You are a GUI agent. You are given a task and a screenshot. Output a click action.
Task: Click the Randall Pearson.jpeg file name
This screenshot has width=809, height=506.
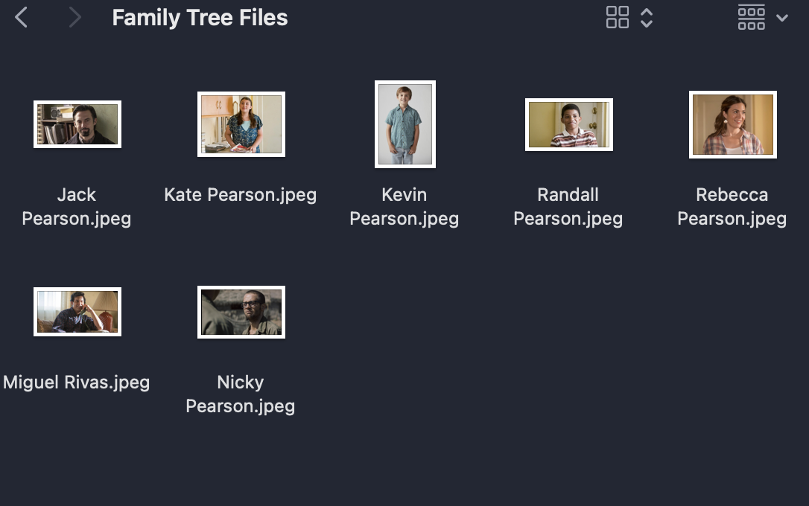click(x=568, y=207)
